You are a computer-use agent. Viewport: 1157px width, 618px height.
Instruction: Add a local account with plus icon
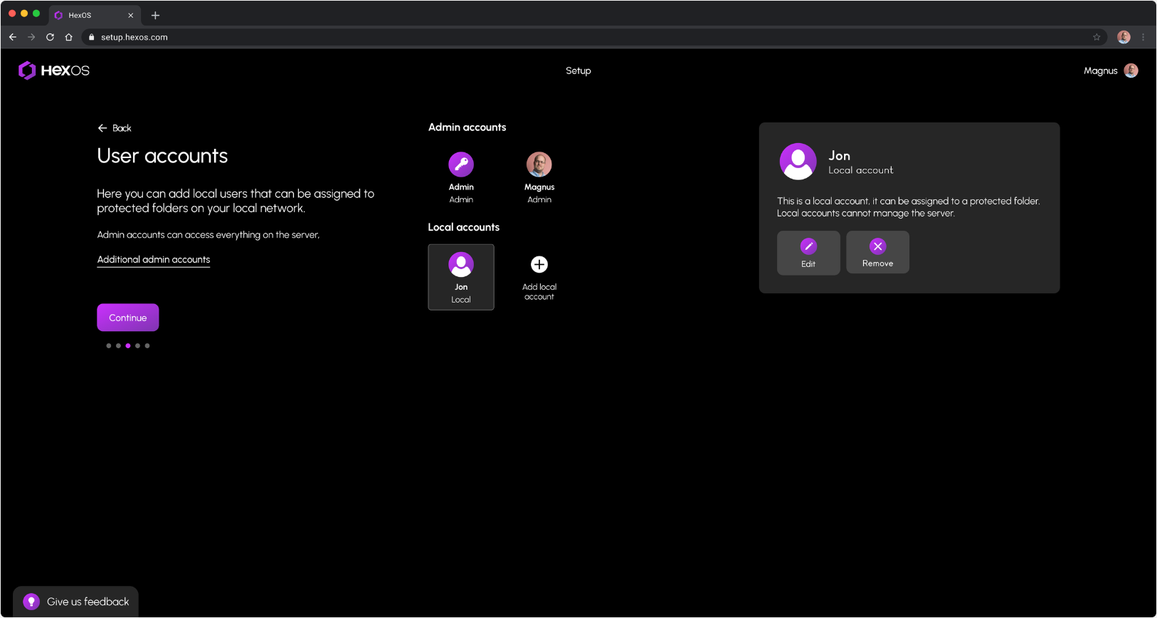click(x=539, y=265)
